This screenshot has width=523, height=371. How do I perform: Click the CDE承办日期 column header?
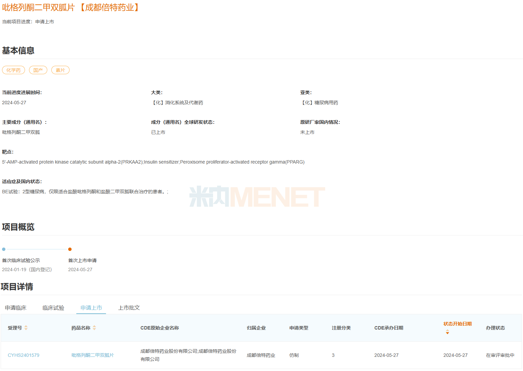click(x=389, y=328)
